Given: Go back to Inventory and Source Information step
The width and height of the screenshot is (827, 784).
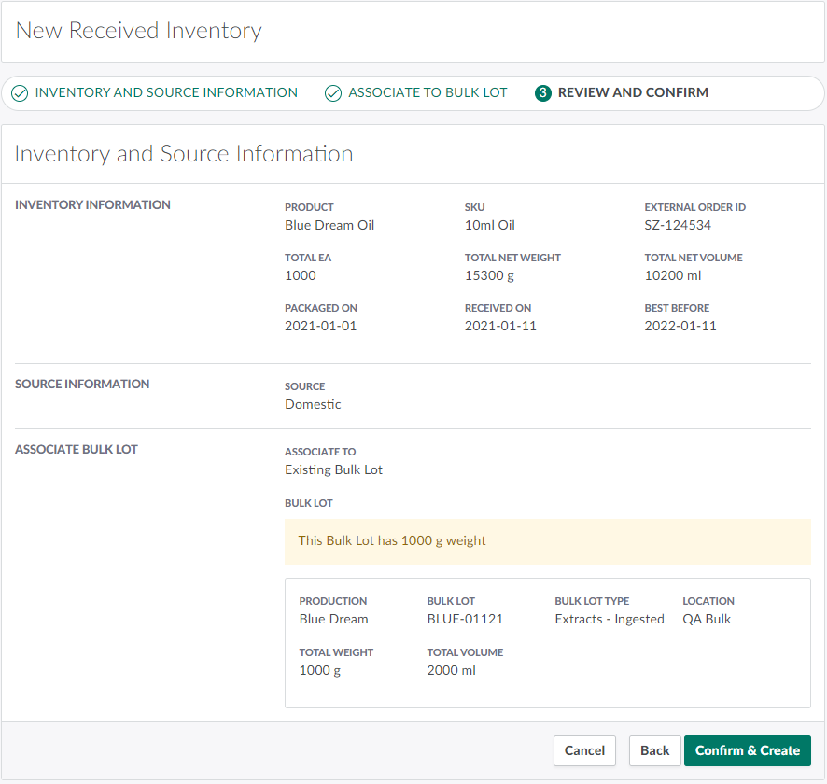Looking at the screenshot, I should point(166,93).
